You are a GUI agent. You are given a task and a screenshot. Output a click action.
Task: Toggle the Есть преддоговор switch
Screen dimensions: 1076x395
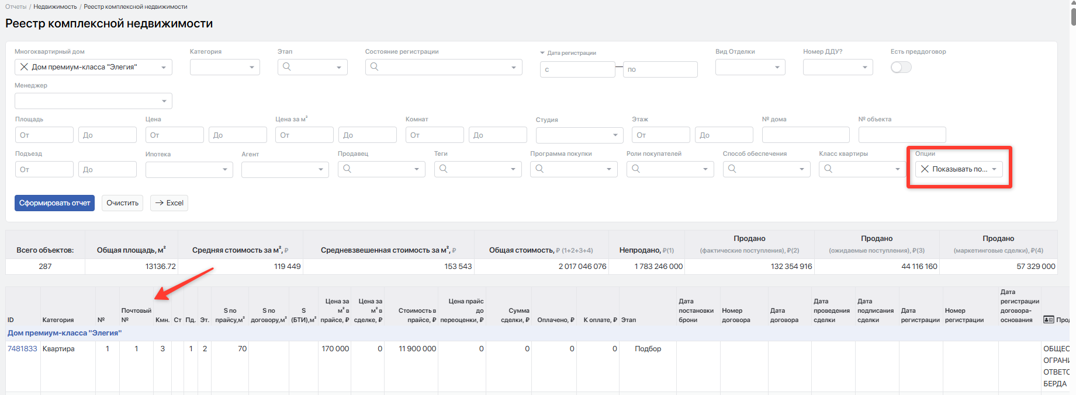901,67
